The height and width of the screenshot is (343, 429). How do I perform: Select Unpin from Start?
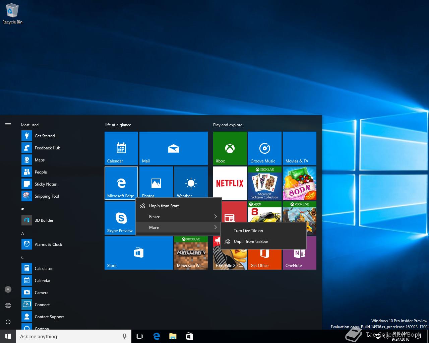179,206
